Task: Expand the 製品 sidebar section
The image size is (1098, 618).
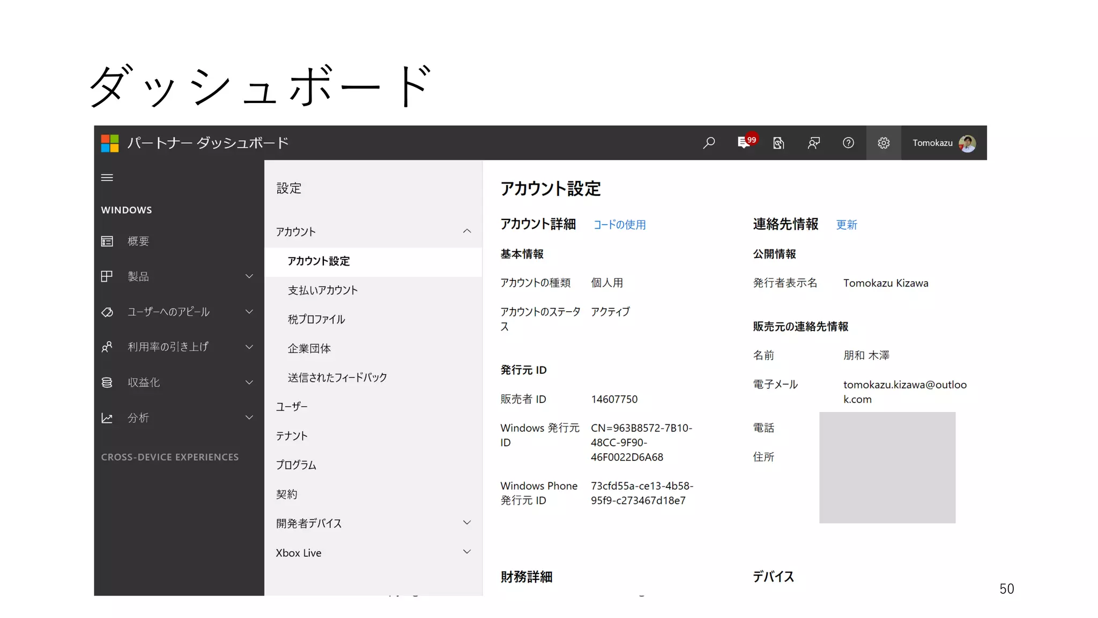Action: [x=249, y=276]
